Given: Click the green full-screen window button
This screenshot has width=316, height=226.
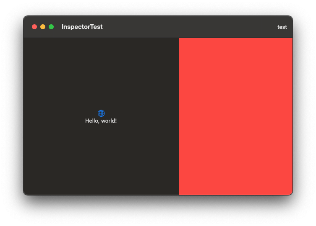Looking at the screenshot, I should (51, 27).
